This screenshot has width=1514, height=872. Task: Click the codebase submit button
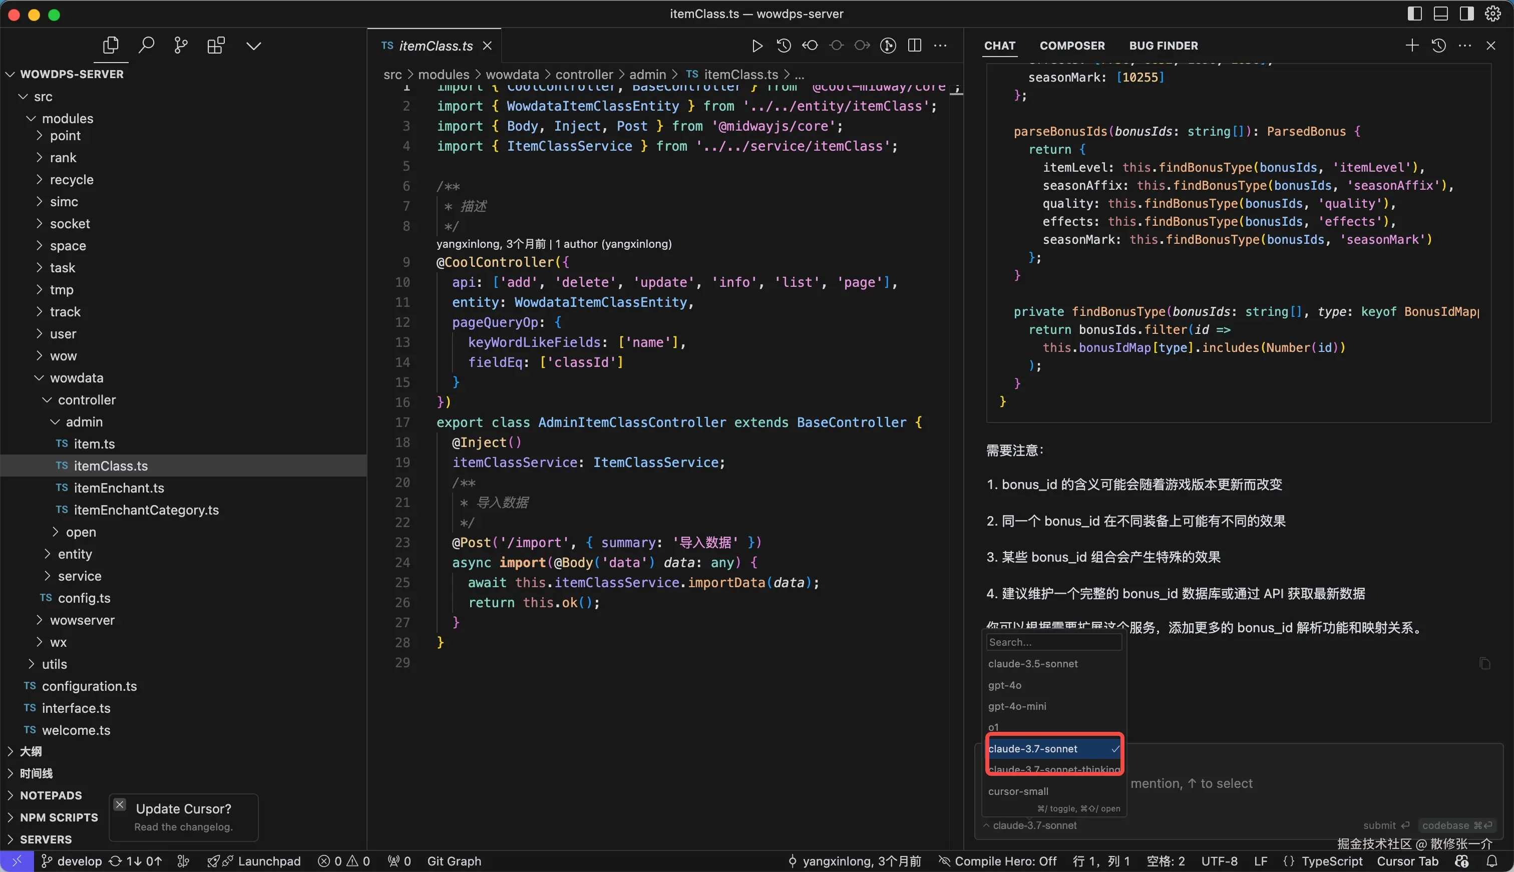[1456, 825]
